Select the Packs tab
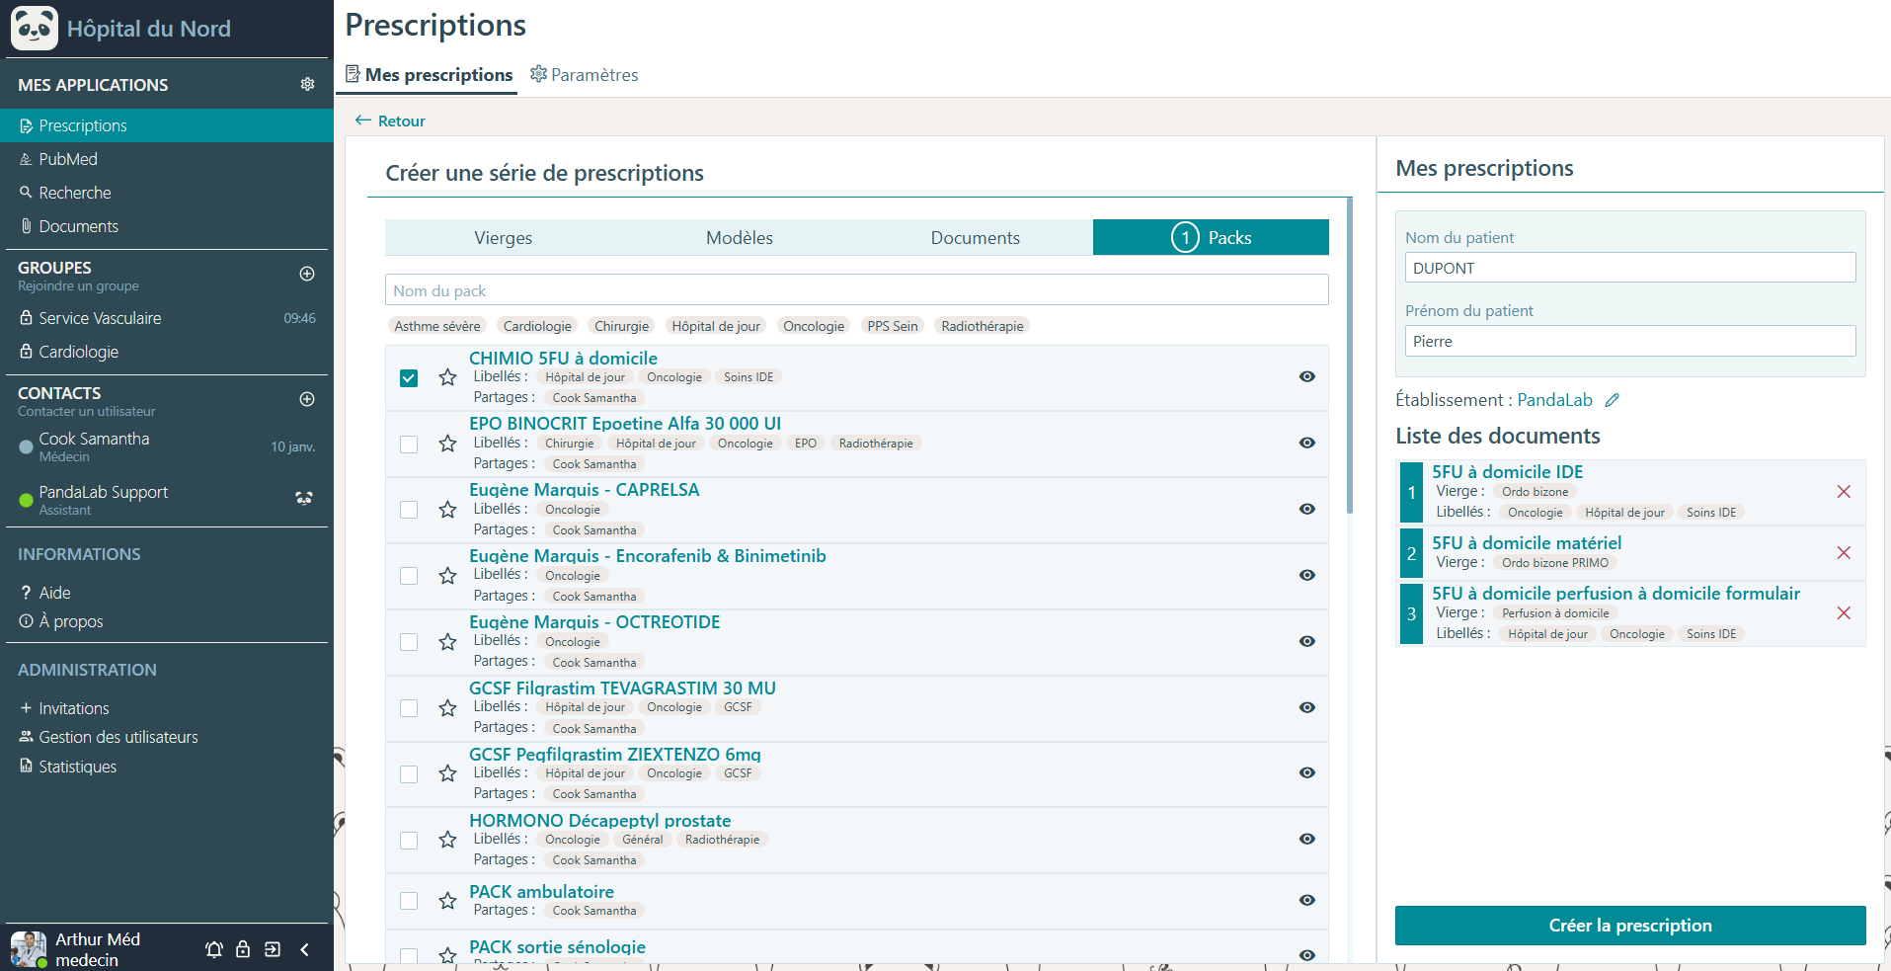Image resolution: width=1891 pixels, height=971 pixels. pos(1211,238)
